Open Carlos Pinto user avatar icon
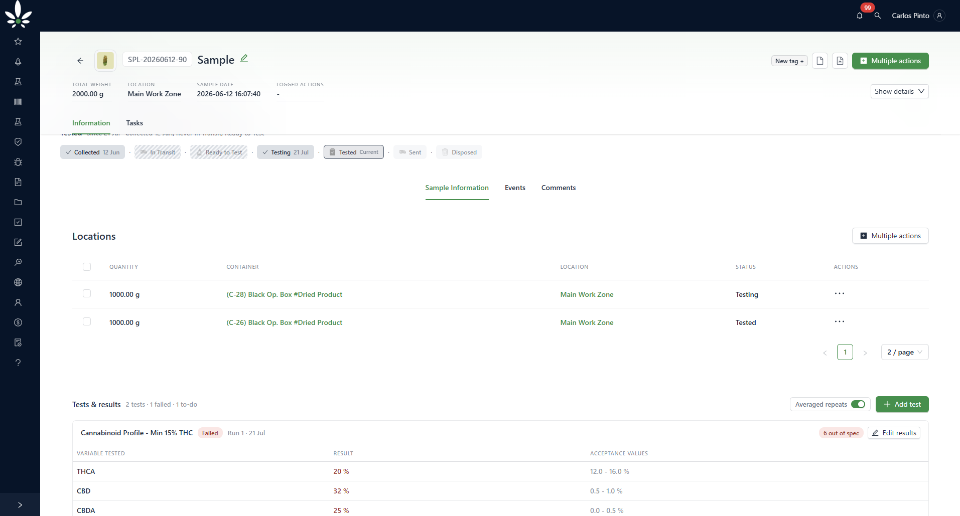The image size is (960, 516). 939,16
